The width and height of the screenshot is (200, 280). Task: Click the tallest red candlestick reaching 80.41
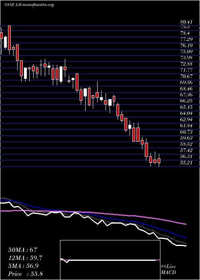(x=9, y=38)
